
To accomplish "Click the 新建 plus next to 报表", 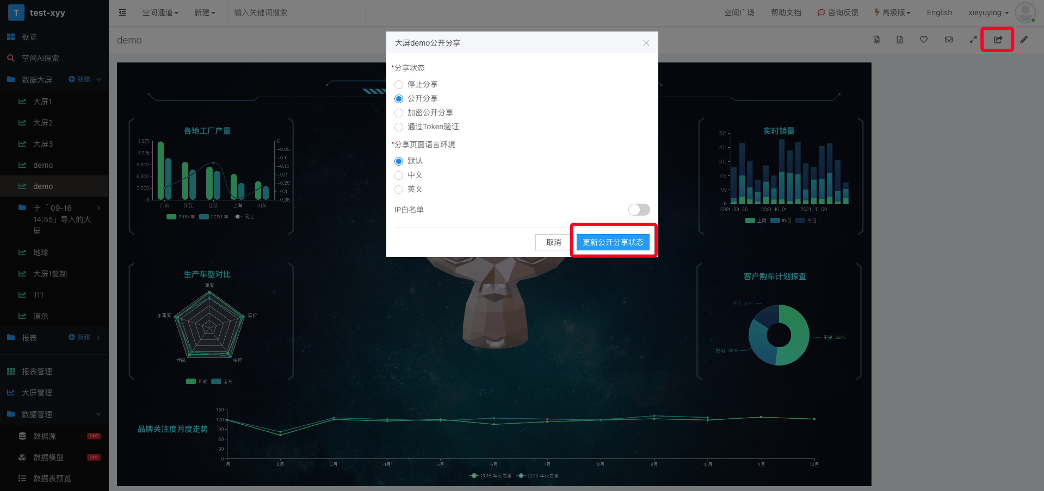I will click(x=79, y=337).
